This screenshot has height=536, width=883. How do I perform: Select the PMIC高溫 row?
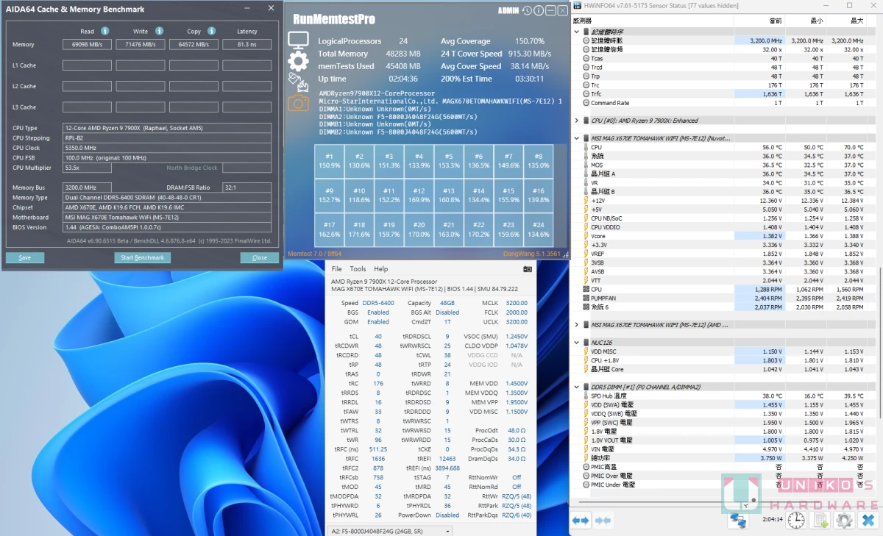click(x=723, y=467)
